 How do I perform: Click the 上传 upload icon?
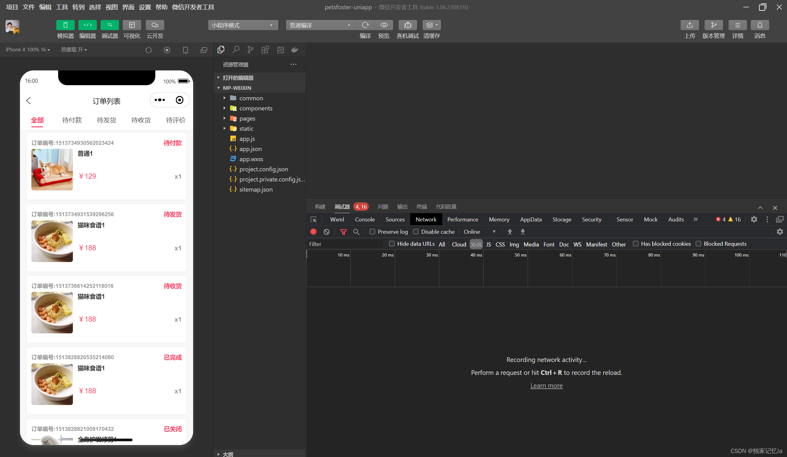click(x=690, y=25)
